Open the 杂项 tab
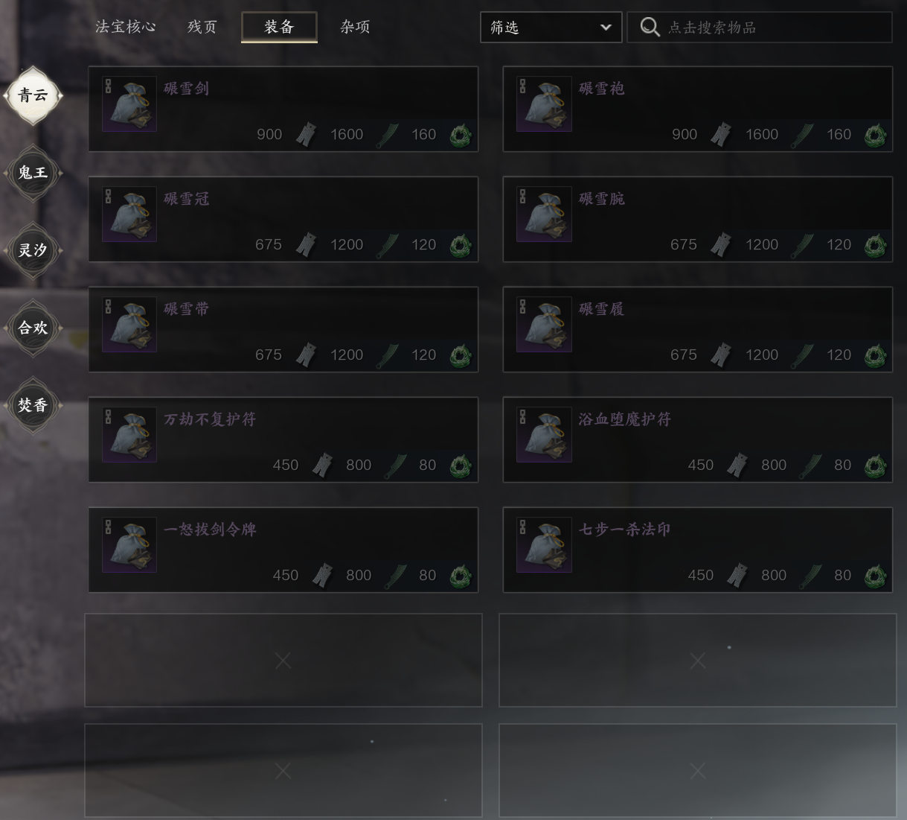Viewport: 907px width, 820px height. coord(356,27)
